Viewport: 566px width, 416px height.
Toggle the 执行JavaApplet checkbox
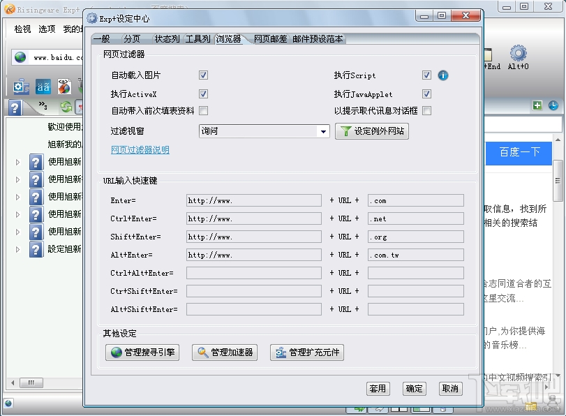[429, 94]
